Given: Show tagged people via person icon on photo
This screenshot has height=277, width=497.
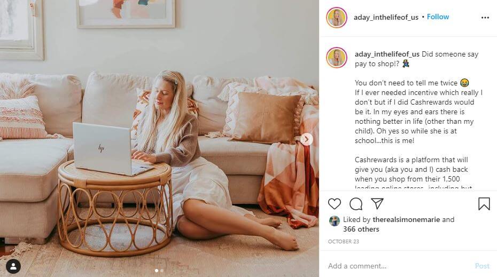Looking at the screenshot, I should [13, 266].
